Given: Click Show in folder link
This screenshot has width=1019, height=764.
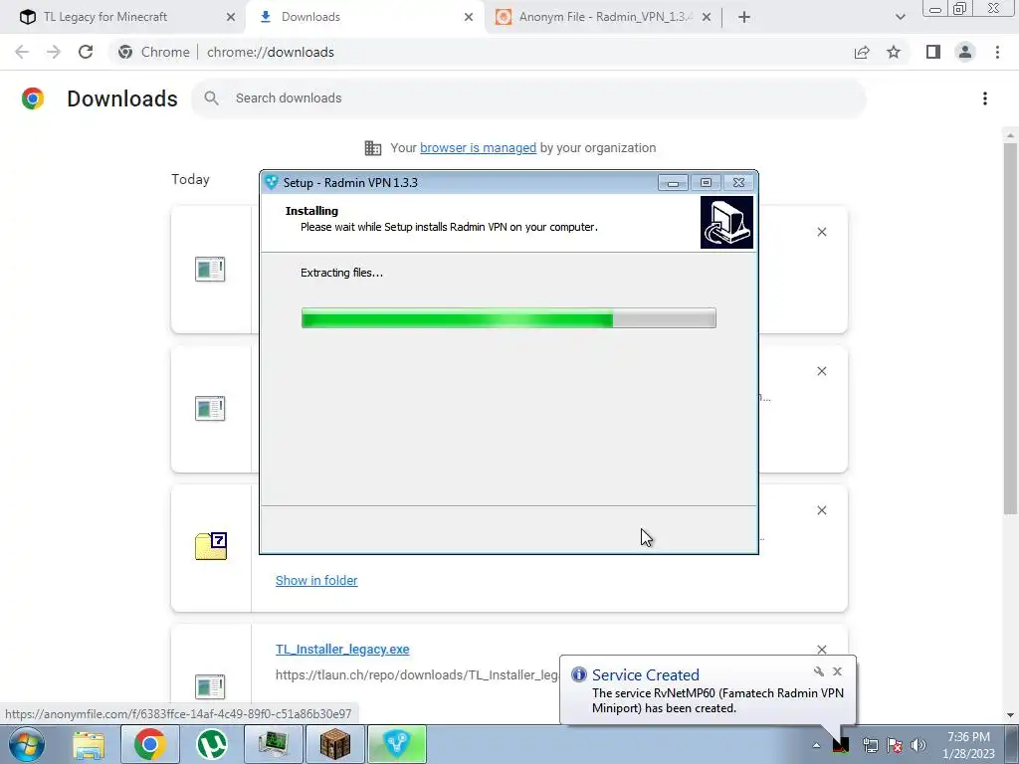Looking at the screenshot, I should click(x=316, y=581).
